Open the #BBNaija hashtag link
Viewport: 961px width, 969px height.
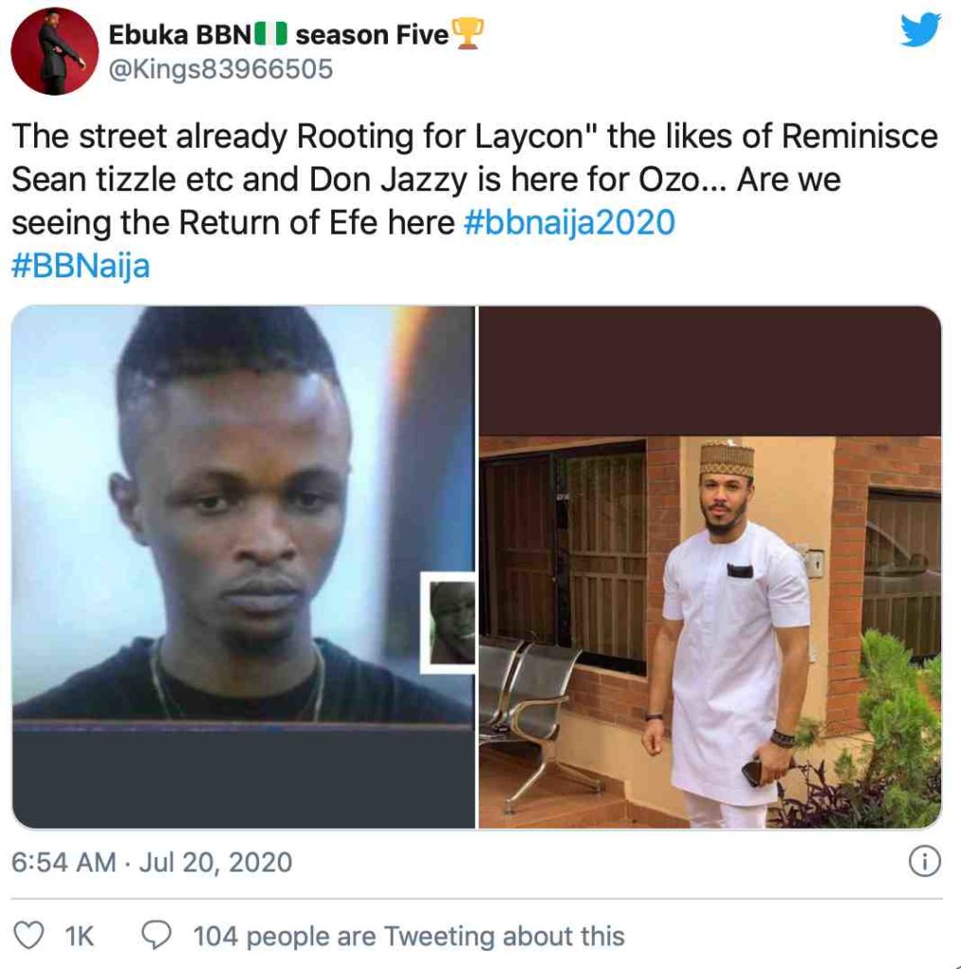(x=80, y=265)
